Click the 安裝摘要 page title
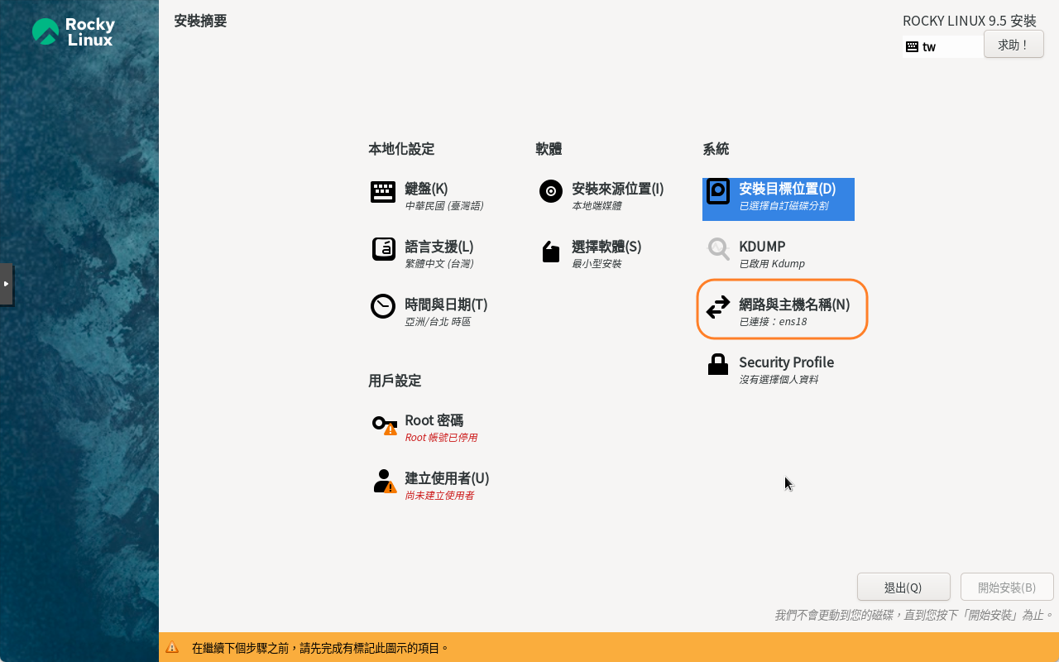This screenshot has height=662, width=1059. tap(200, 21)
